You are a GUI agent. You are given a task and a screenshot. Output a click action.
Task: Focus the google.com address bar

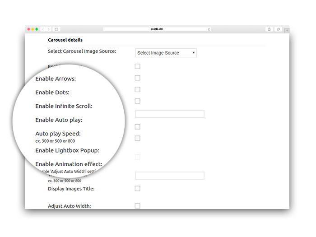coord(157,29)
